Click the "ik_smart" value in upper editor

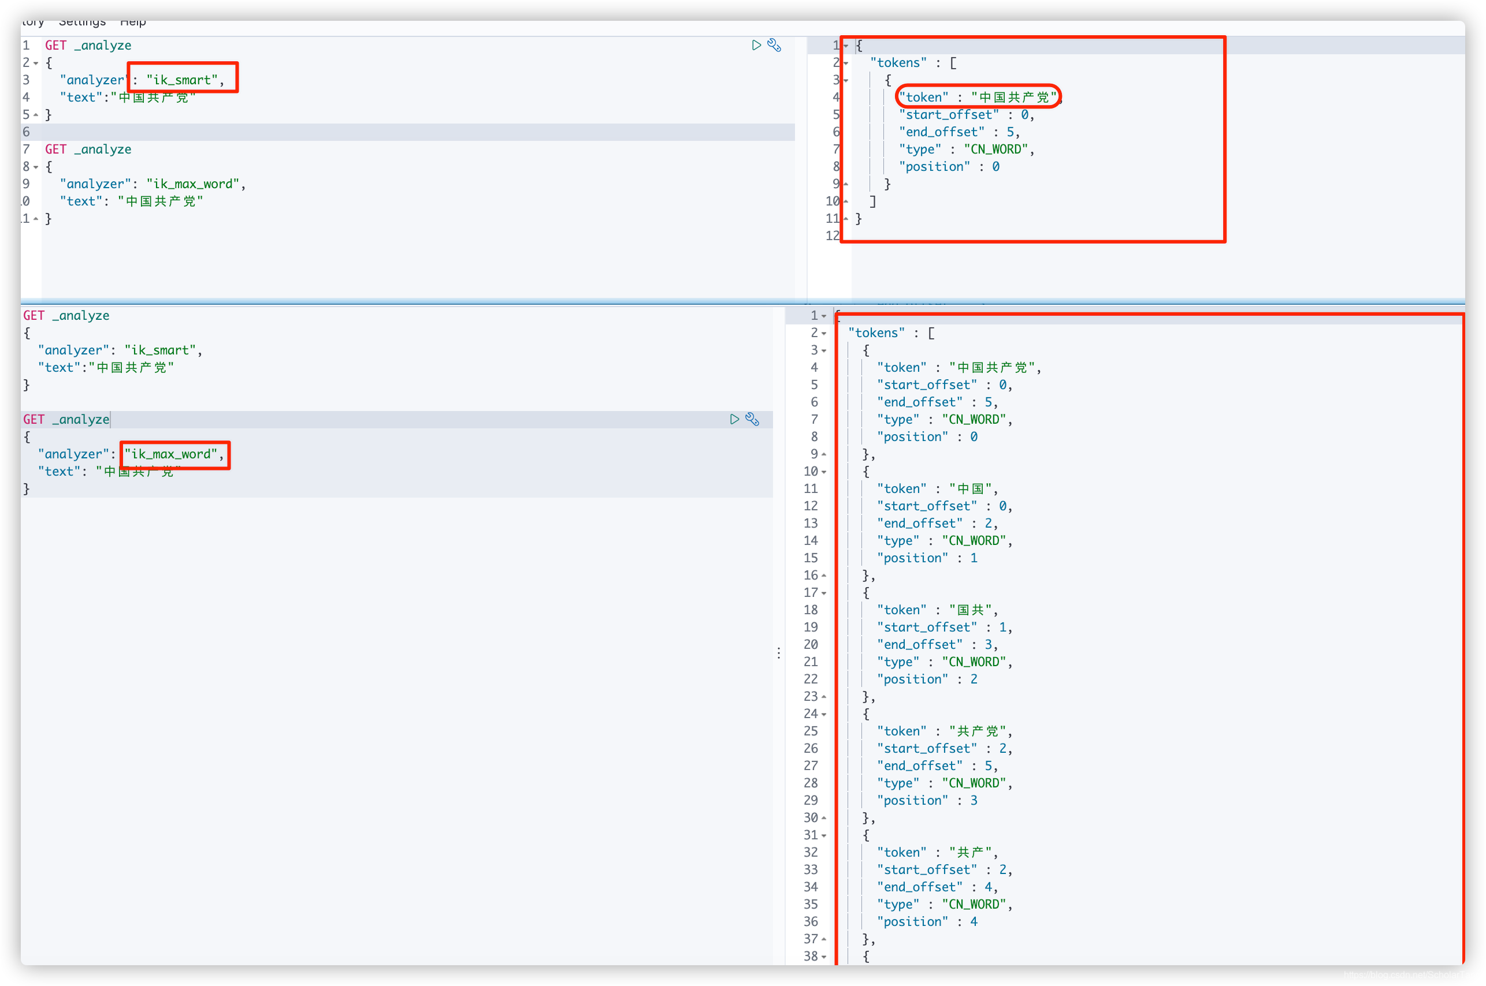[182, 80]
